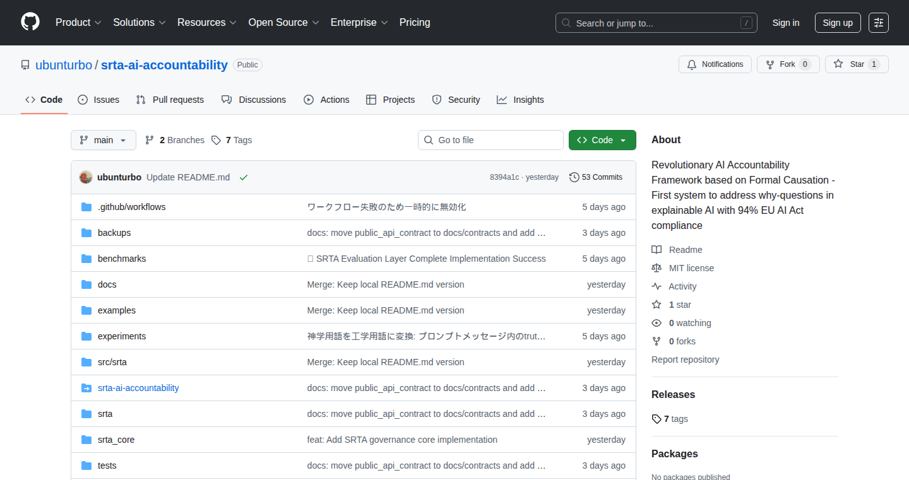Open the Pricing page
Screen dimensions: 909x480
(415, 23)
